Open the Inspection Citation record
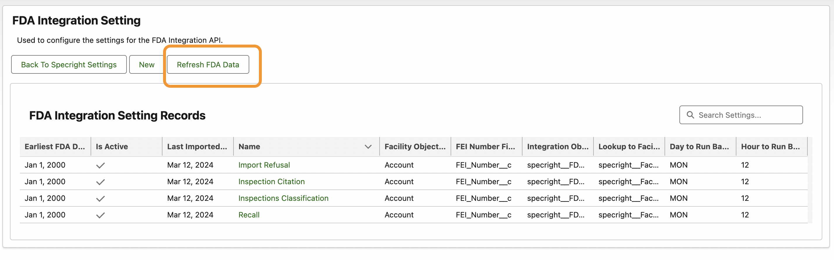Image resolution: width=834 pixels, height=260 pixels. (271, 182)
